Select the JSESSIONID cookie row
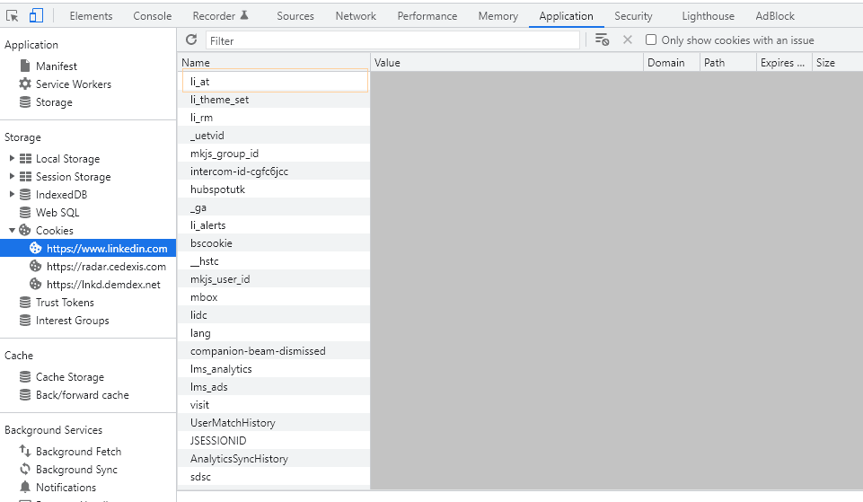 274,440
